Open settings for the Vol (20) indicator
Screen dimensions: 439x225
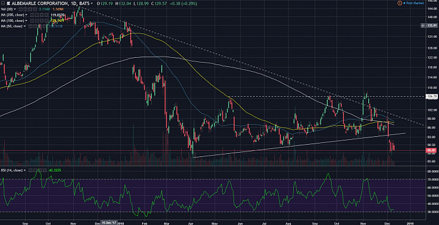tap(26, 9)
